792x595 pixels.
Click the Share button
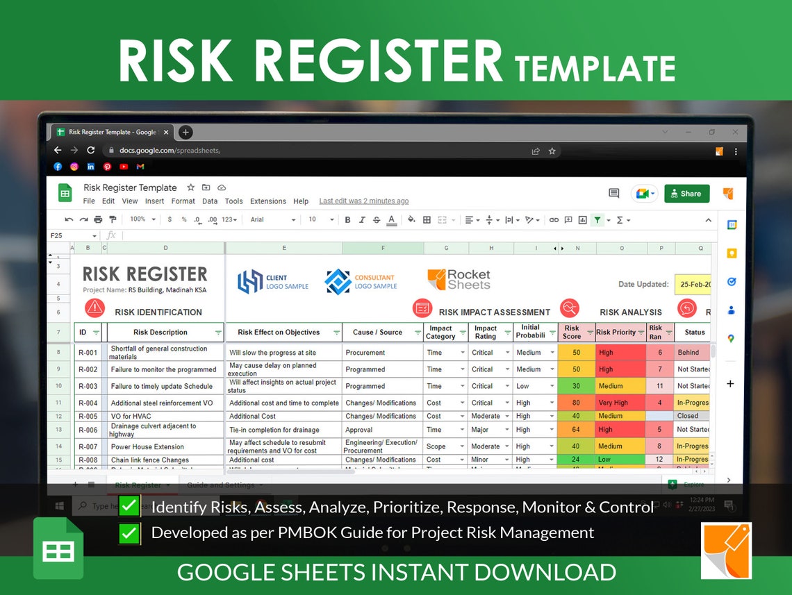point(686,194)
